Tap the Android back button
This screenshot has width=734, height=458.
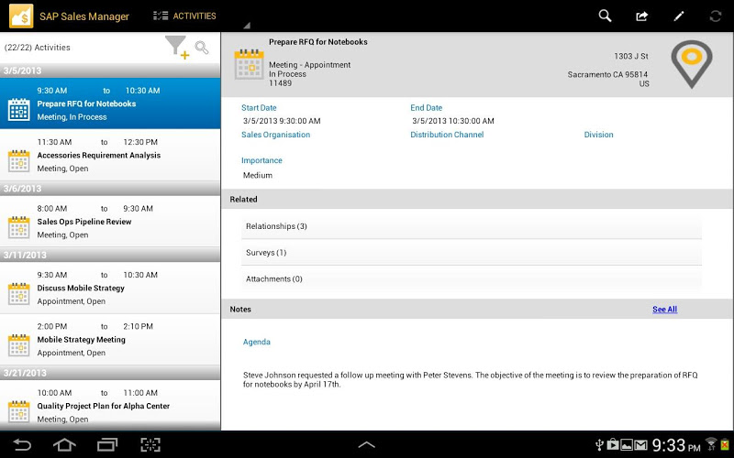21,444
